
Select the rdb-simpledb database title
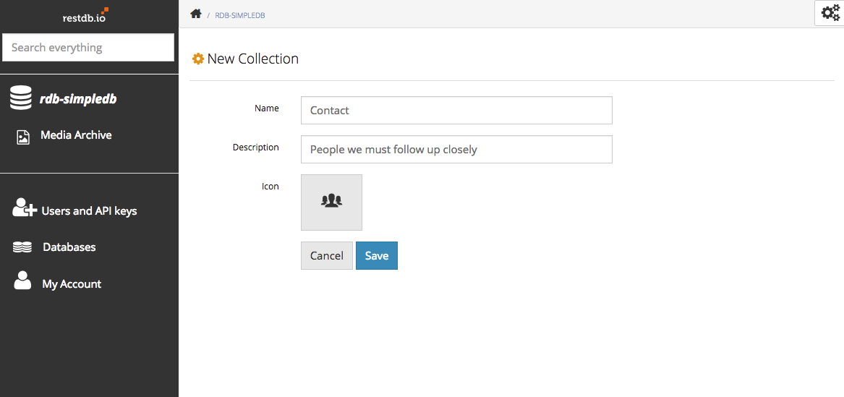[x=78, y=99]
